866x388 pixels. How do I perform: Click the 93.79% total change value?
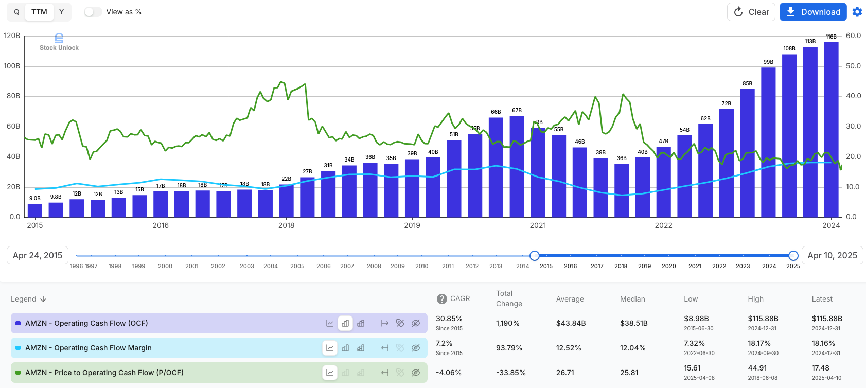point(509,348)
